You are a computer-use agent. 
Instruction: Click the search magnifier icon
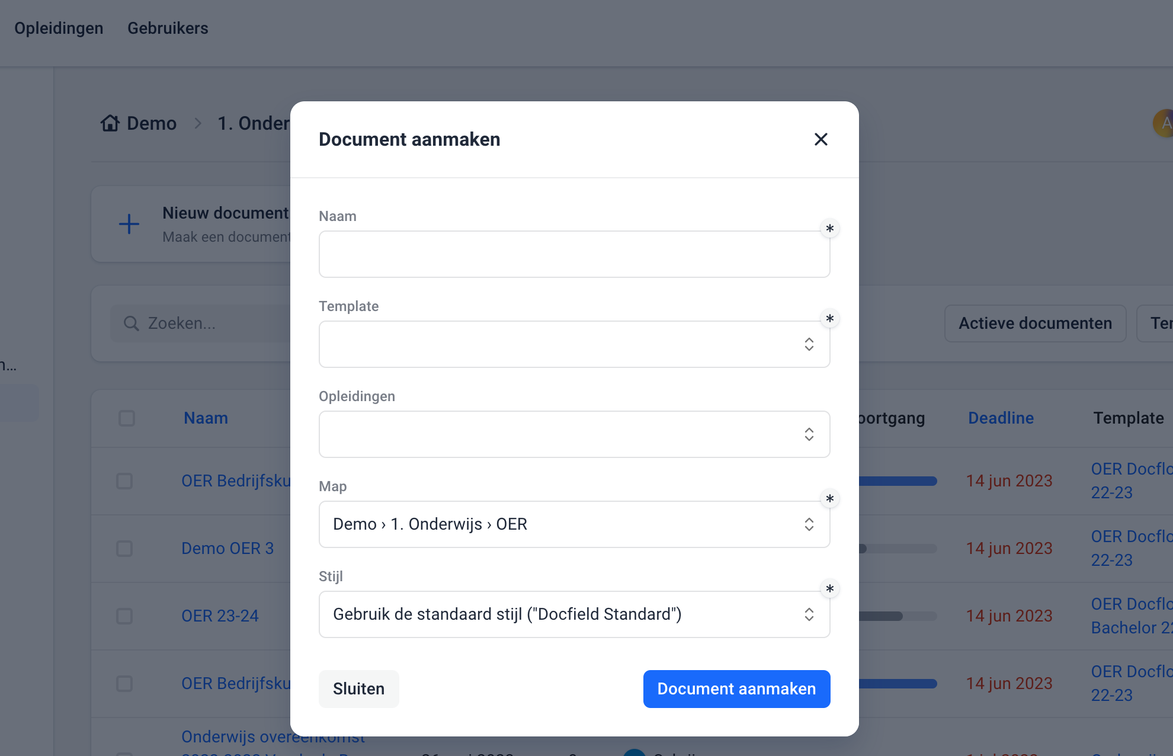tap(131, 323)
